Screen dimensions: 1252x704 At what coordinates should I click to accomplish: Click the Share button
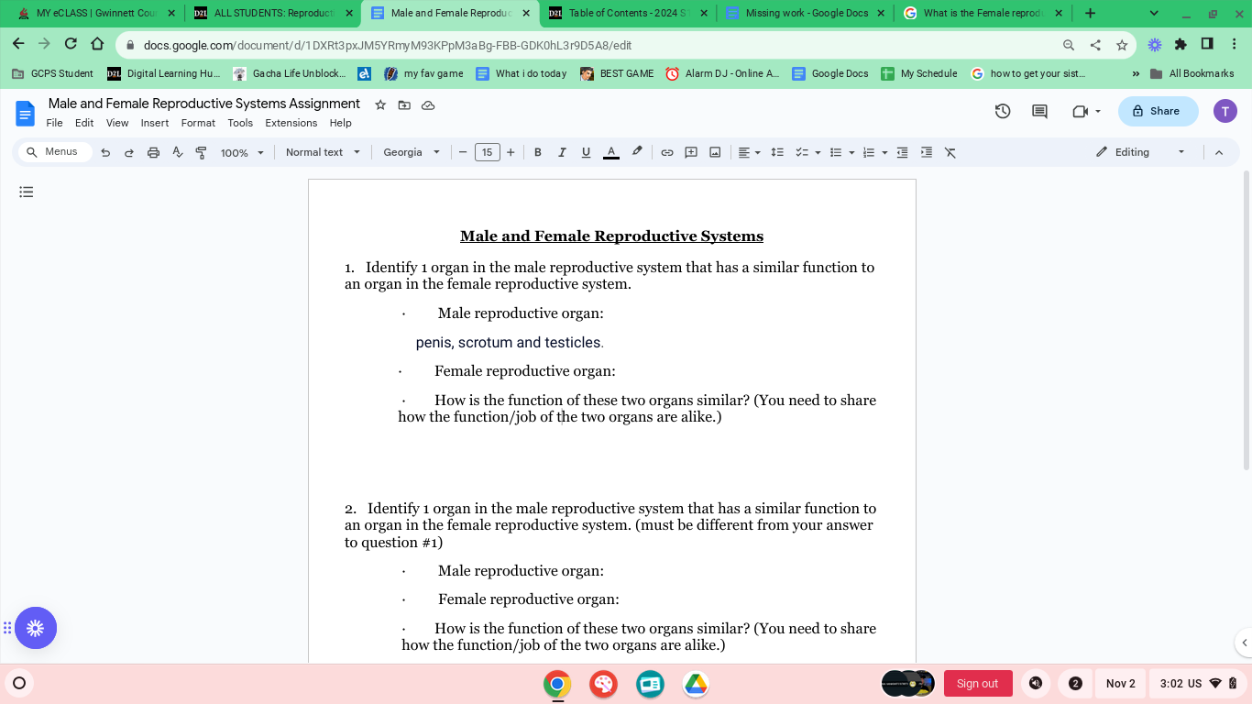click(x=1158, y=111)
